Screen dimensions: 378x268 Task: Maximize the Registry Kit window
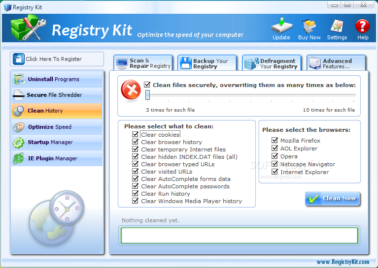click(347, 4)
